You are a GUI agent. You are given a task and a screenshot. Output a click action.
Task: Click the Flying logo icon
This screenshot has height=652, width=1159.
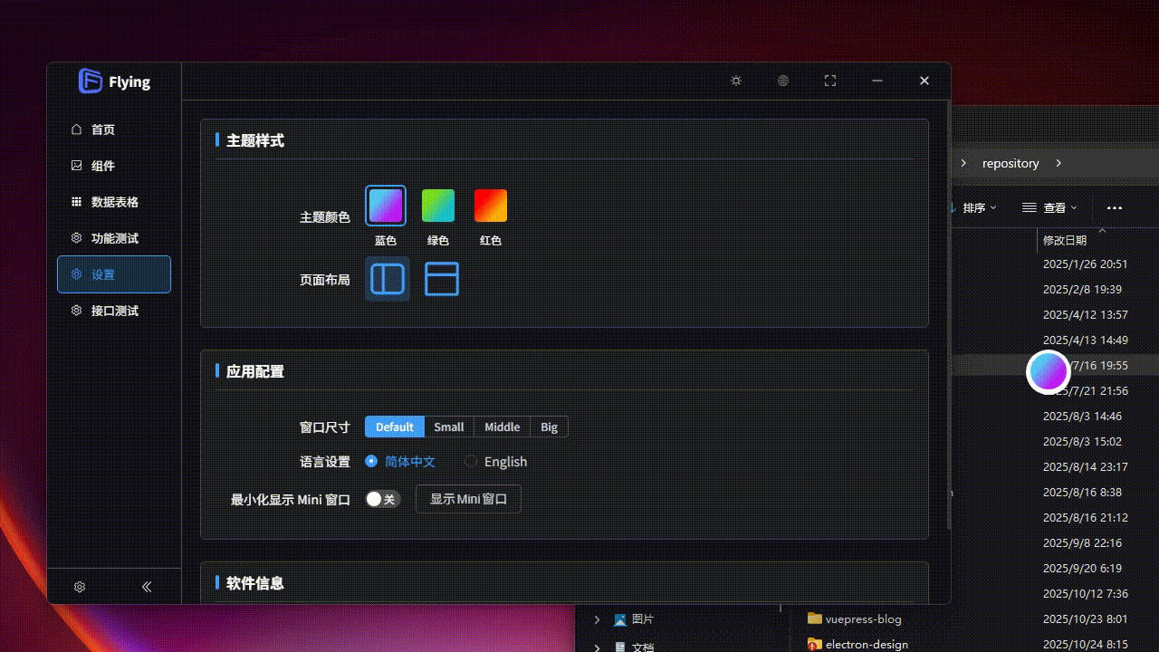[90, 81]
